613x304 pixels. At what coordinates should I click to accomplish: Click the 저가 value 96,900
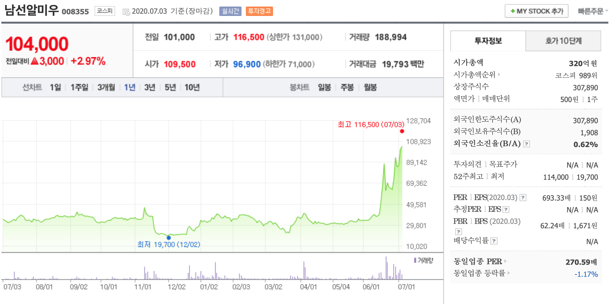(247, 64)
